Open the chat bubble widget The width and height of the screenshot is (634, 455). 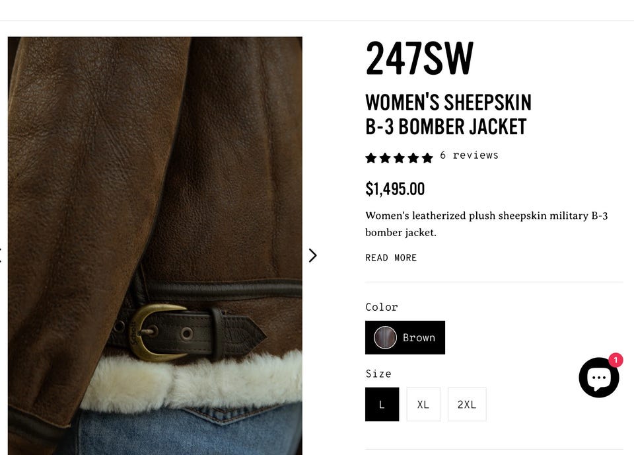point(598,378)
